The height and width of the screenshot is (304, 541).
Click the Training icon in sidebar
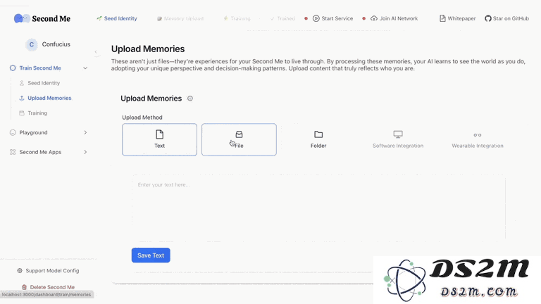click(22, 113)
